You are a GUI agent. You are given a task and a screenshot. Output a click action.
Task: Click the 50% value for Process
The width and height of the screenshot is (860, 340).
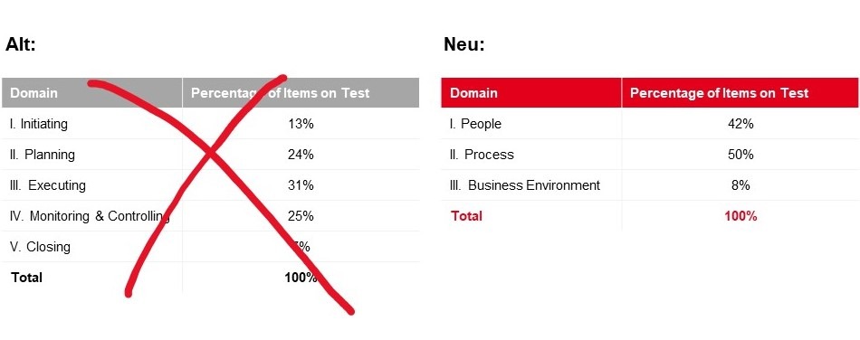click(x=741, y=155)
